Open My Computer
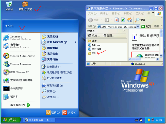Viewport: 166px width, 124px height. click(x=50, y=59)
